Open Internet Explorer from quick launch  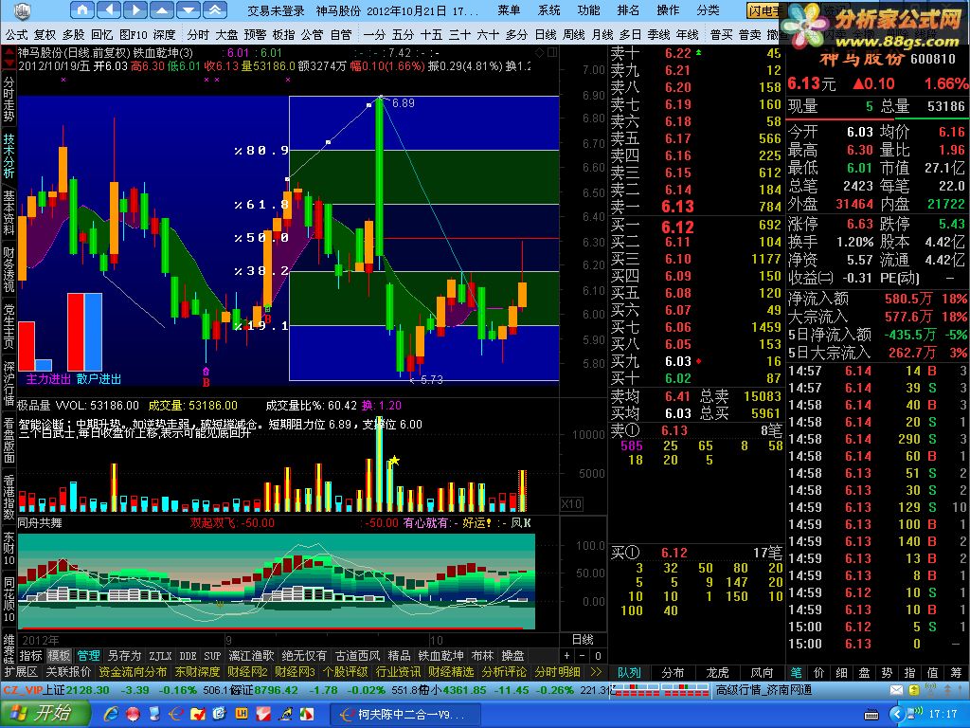[x=112, y=714]
